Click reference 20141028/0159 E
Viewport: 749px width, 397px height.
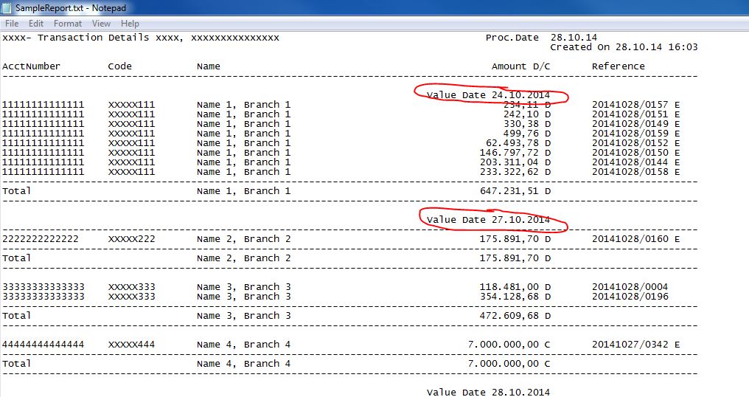(x=635, y=134)
